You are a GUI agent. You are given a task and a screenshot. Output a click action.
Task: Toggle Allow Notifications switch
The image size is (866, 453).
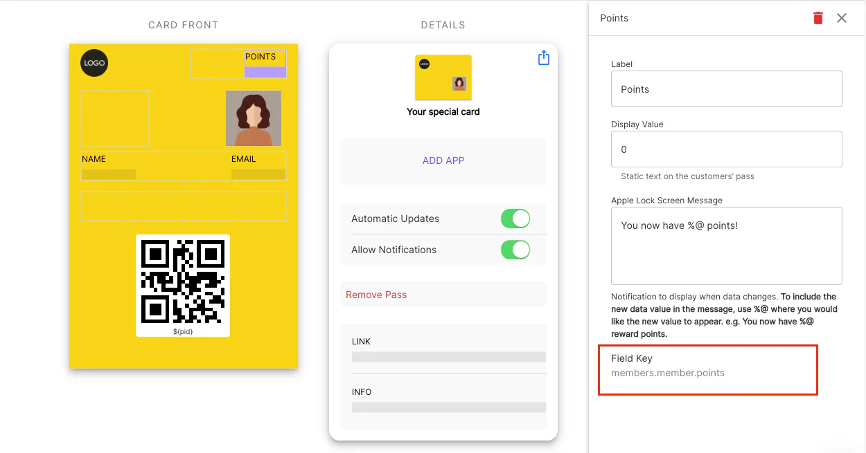pyautogui.click(x=515, y=250)
